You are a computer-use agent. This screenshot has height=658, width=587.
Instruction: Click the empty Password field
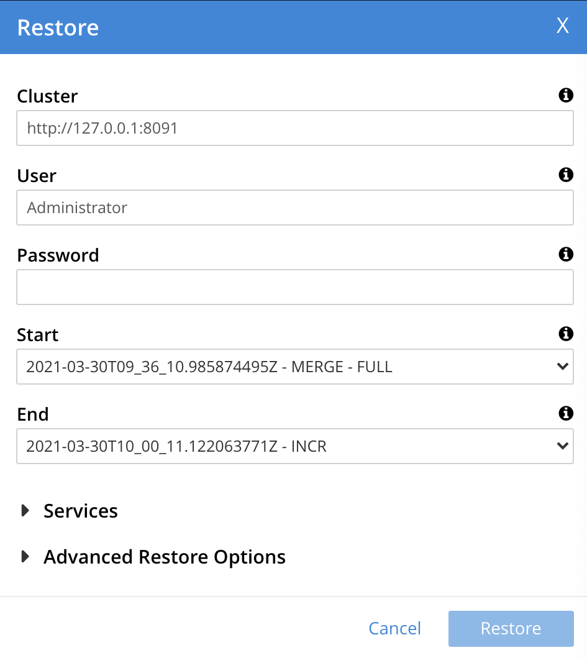(295, 287)
